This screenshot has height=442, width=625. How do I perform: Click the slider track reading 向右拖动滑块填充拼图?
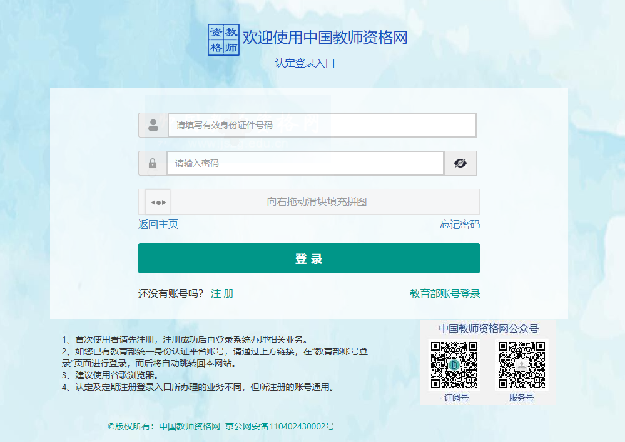pos(317,202)
